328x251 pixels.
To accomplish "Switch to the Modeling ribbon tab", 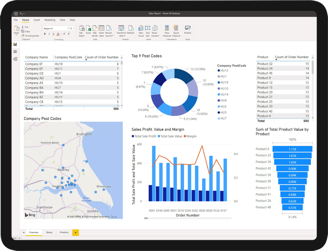I will pos(50,20).
